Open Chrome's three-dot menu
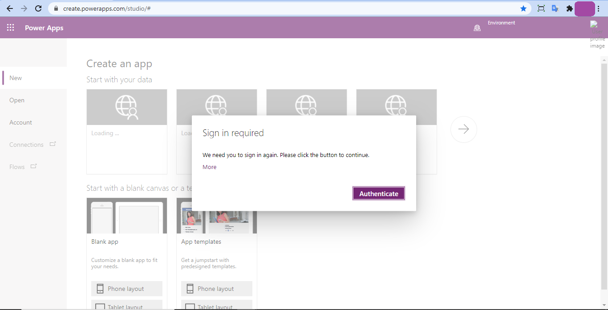 599,8
